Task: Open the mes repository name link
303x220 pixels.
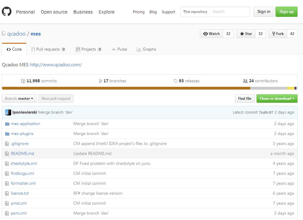Action: coord(36,34)
